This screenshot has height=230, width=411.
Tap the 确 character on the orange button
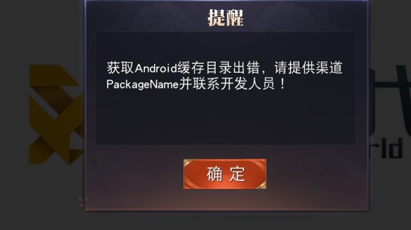tap(215, 174)
